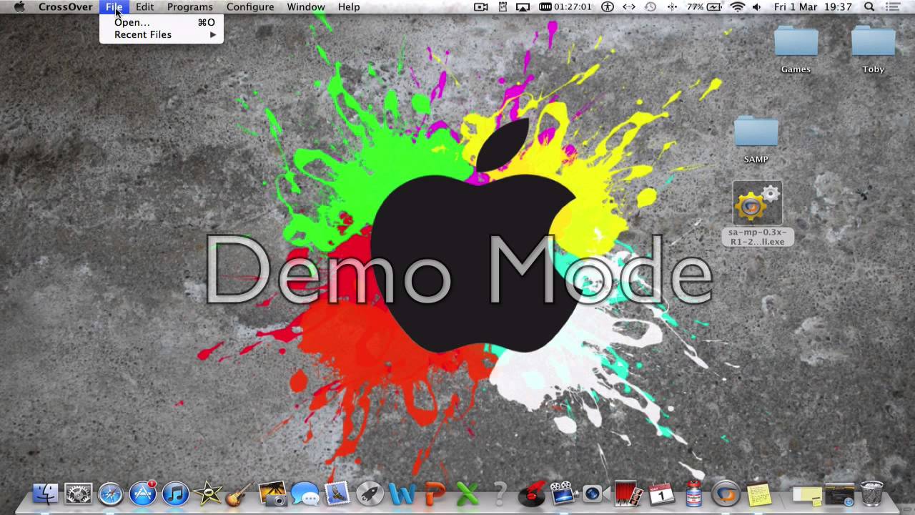This screenshot has height=515, width=915.
Task: Click the accessibility menu bar icon
Action: [608, 6]
